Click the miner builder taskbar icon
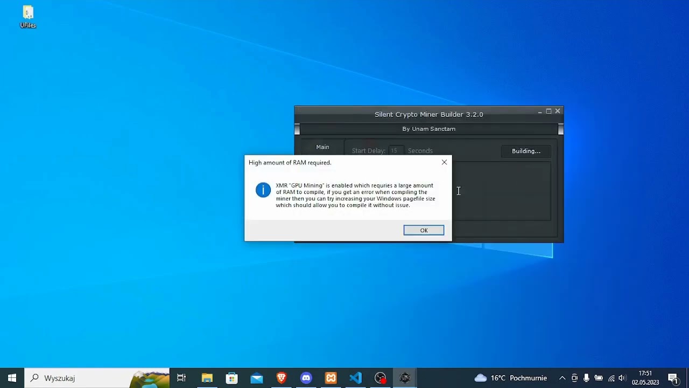689x388 pixels. (405, 378)
